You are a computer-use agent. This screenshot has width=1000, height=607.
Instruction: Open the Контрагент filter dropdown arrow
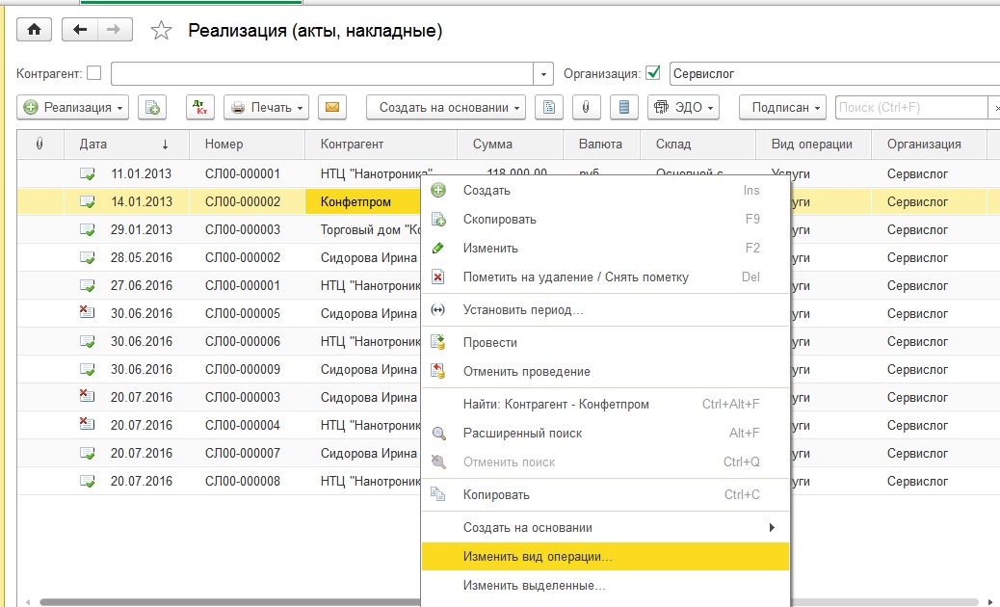(544, 73)
